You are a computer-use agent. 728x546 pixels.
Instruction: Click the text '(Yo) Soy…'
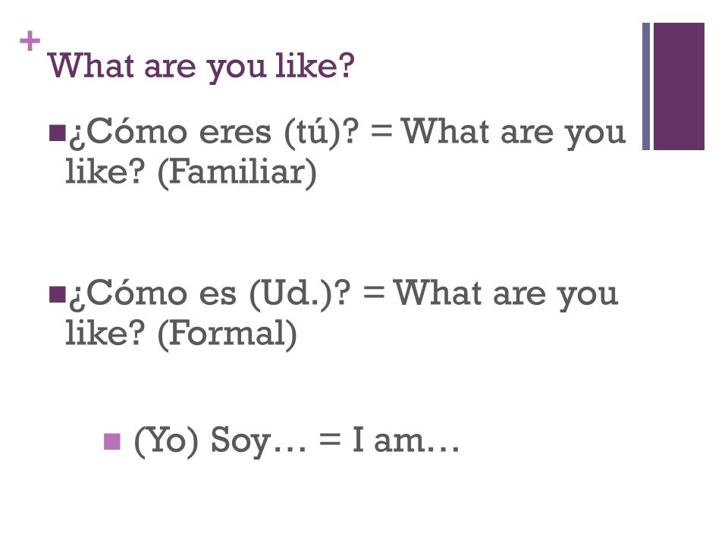220,441
